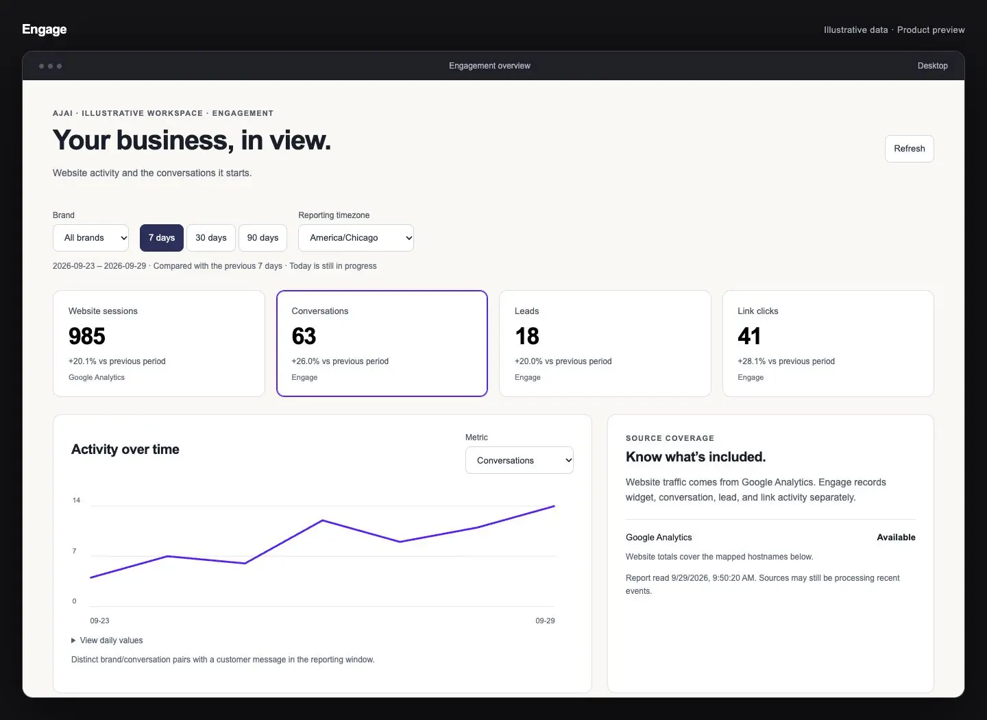Image resolution: width=987 pixels, height=720 pixels.
Task: Select the Conversations metric card
Action: click(382, 344)
